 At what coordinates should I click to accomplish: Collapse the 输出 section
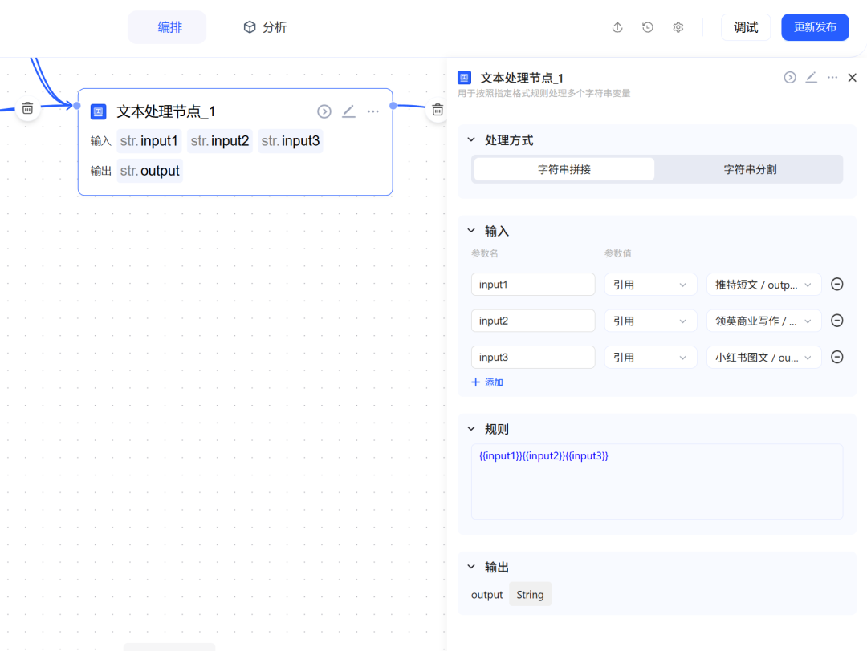pyautogui.click(x=471, y=567)
